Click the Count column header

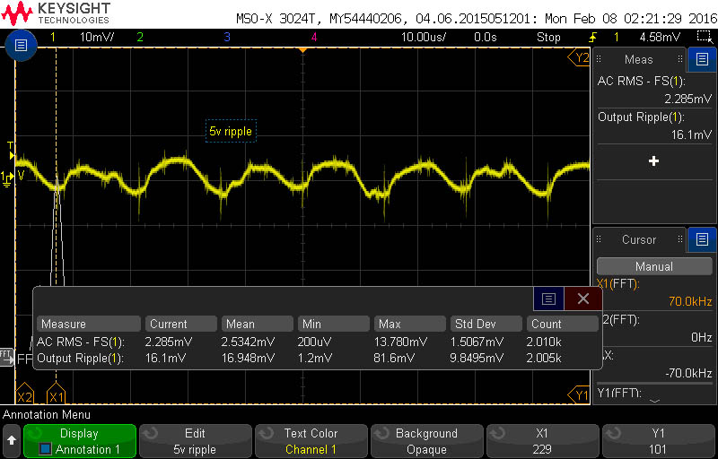pos(563,324)
